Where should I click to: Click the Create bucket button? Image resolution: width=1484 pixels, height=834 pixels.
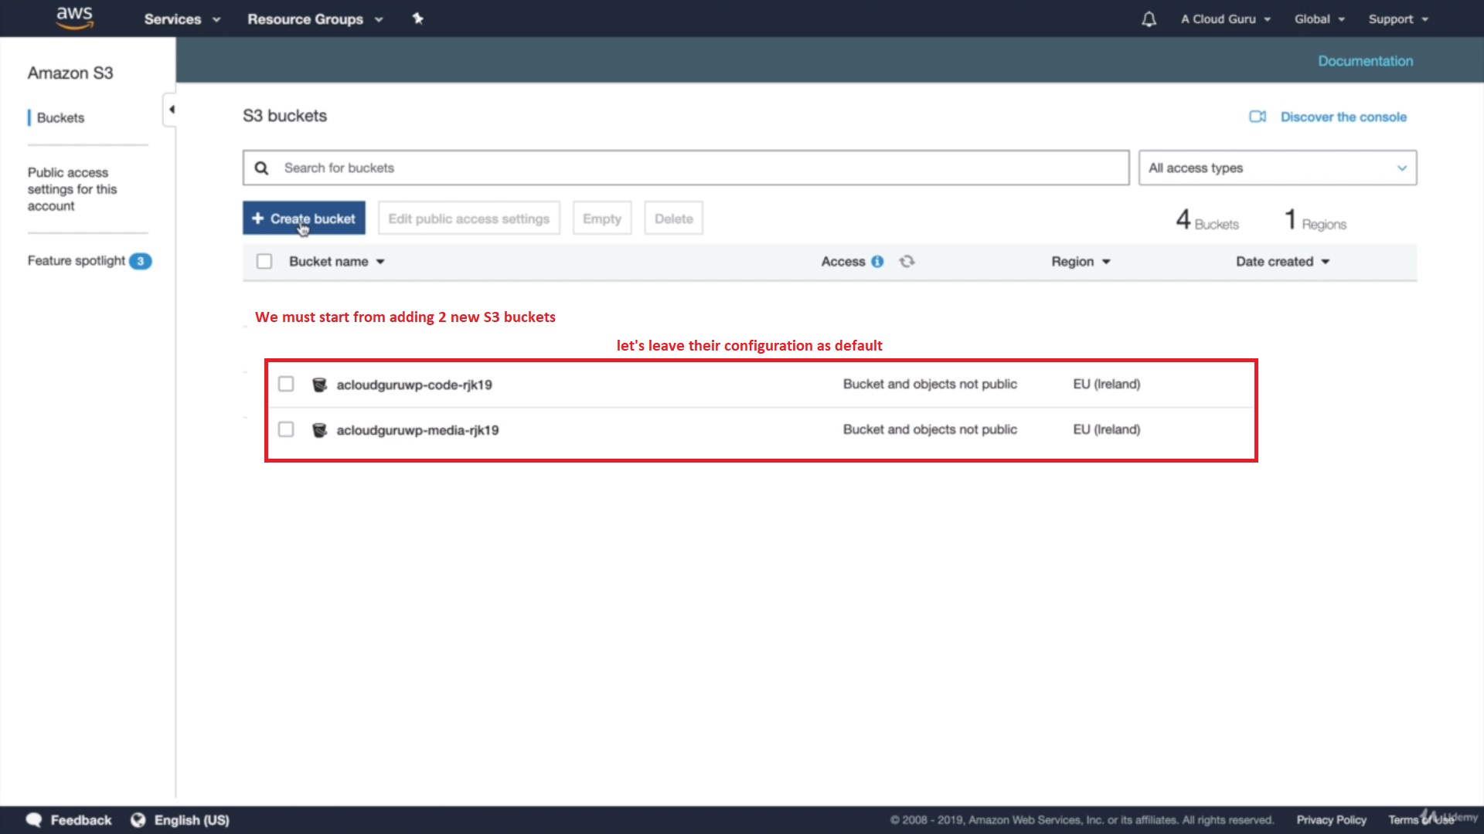(x=304, y=219)
